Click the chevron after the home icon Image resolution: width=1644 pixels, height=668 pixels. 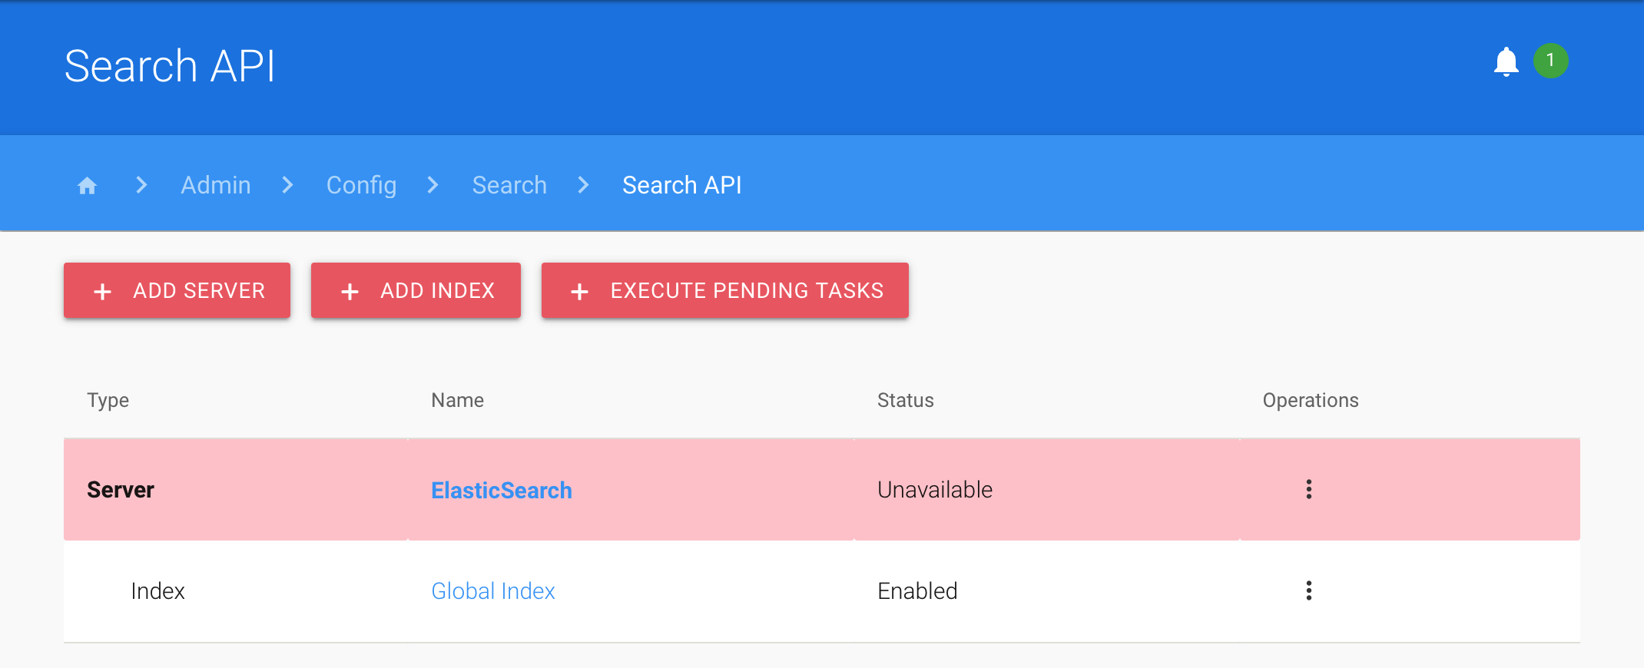click(x=141, y=185)
